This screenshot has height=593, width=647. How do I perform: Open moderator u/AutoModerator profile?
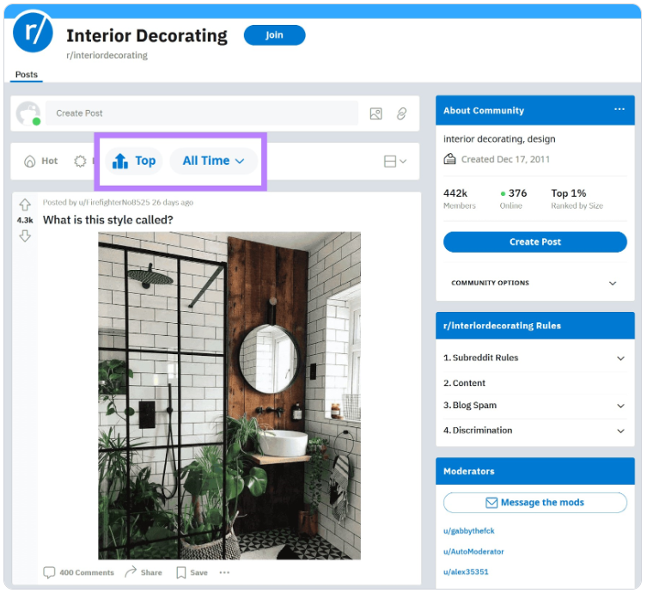coord(473,552)
